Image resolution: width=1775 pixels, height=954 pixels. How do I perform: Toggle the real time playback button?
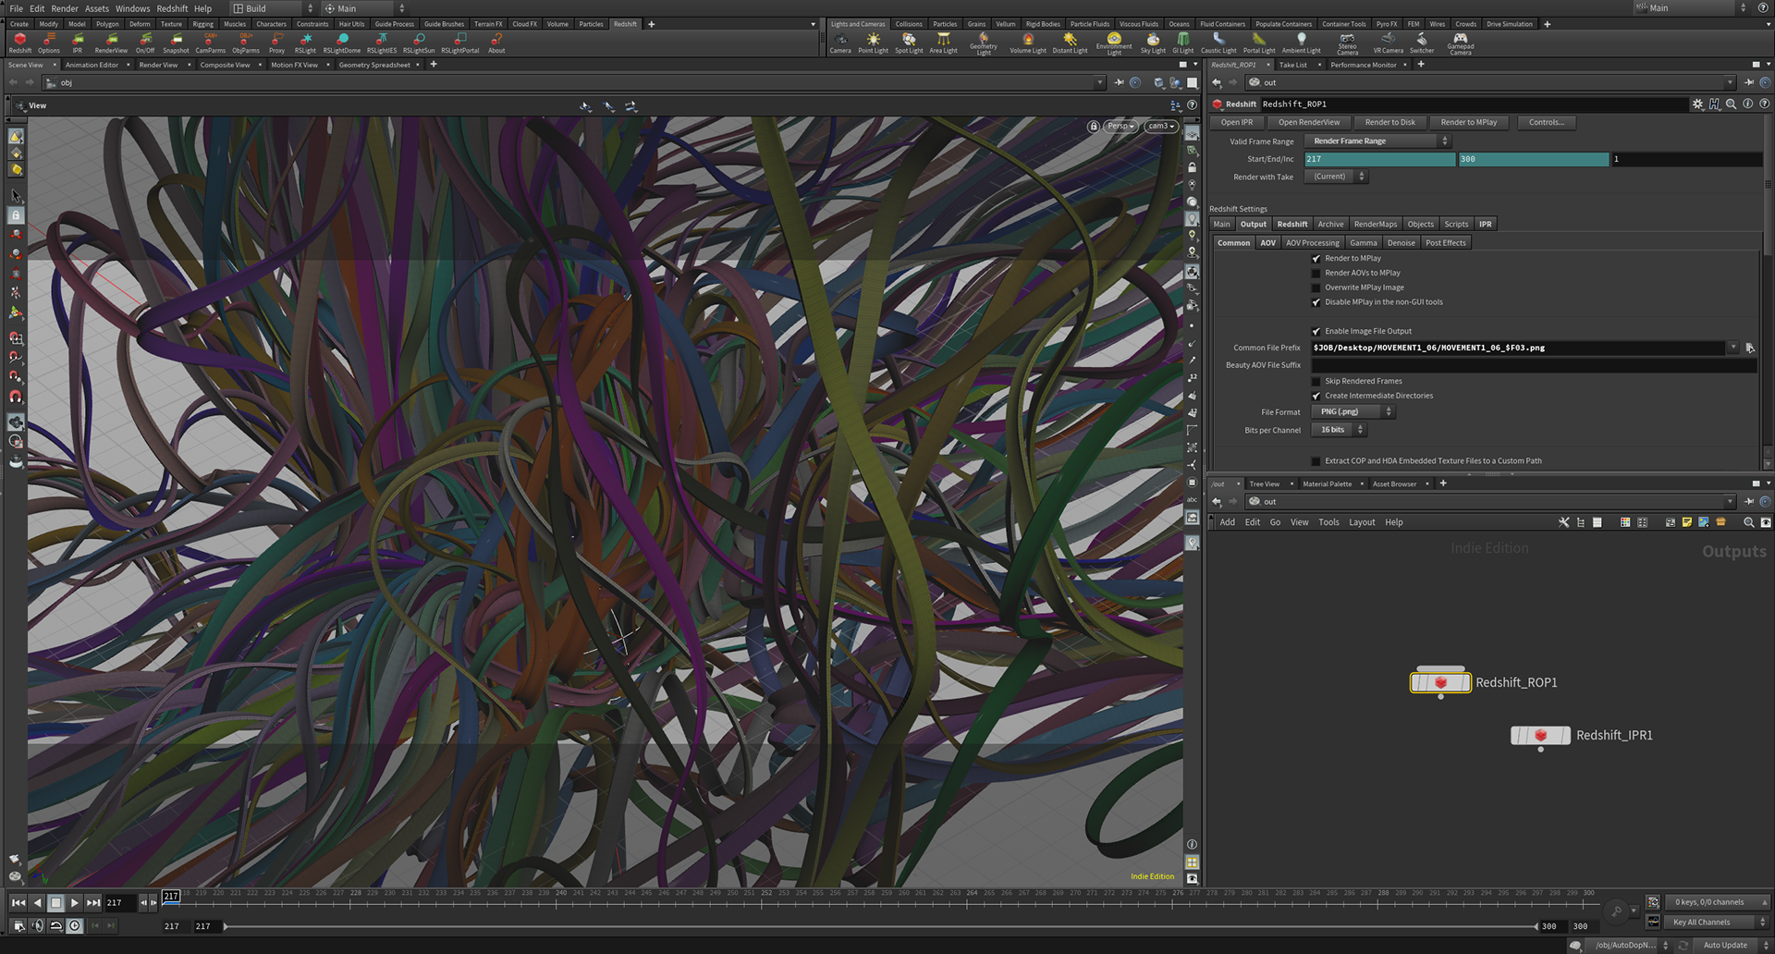(x=75, y=925)
